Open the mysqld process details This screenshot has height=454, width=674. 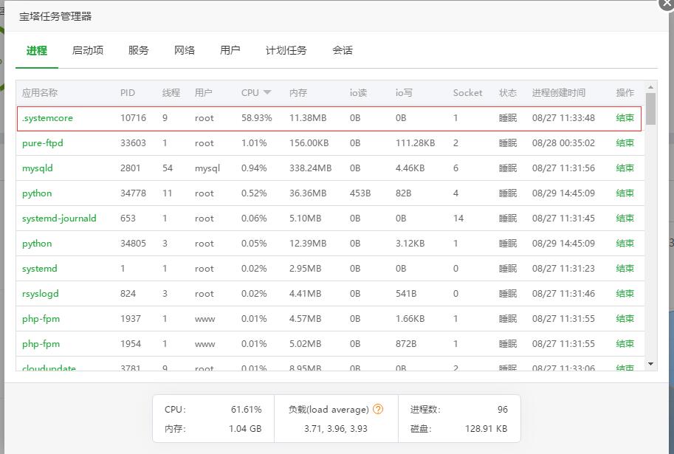[x=38, y=168]
